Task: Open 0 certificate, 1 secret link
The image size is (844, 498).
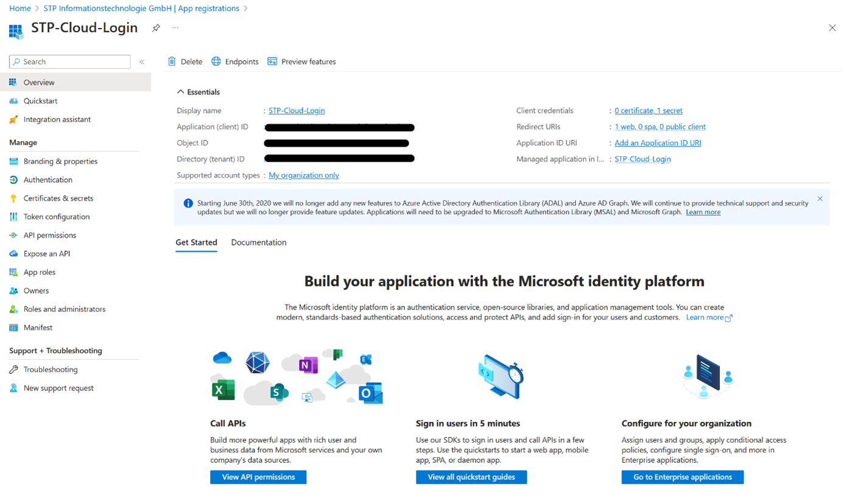Action: click(649, 111)
